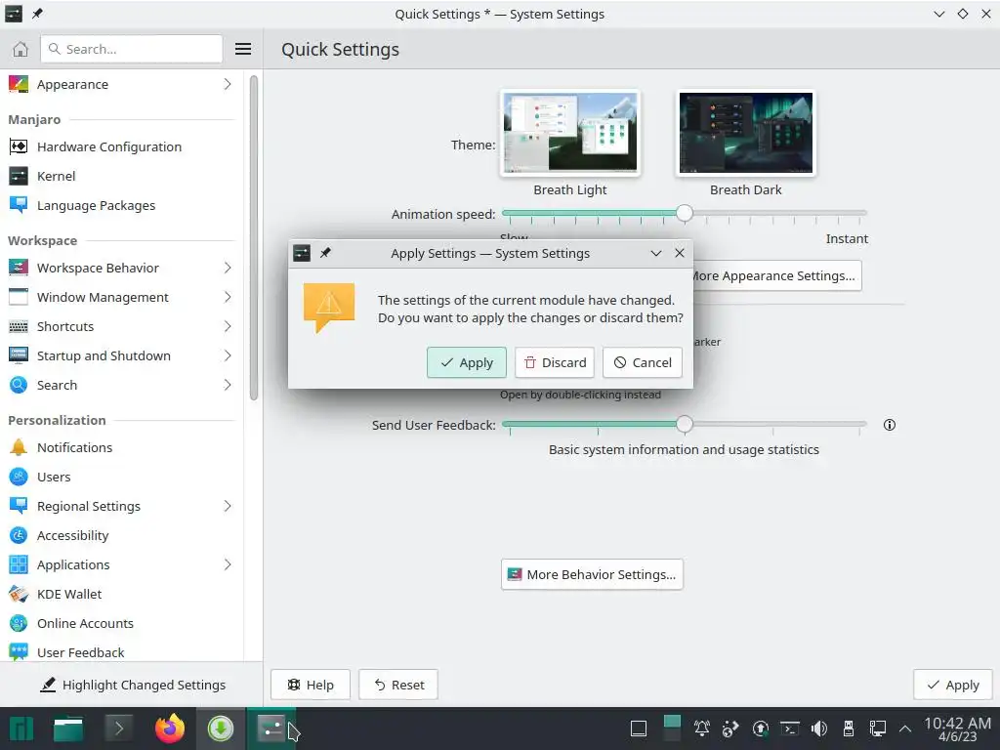Open the hamburger menu next to search
The height and width of the screenshot is (750, 1000).
(x=243, y=49)
